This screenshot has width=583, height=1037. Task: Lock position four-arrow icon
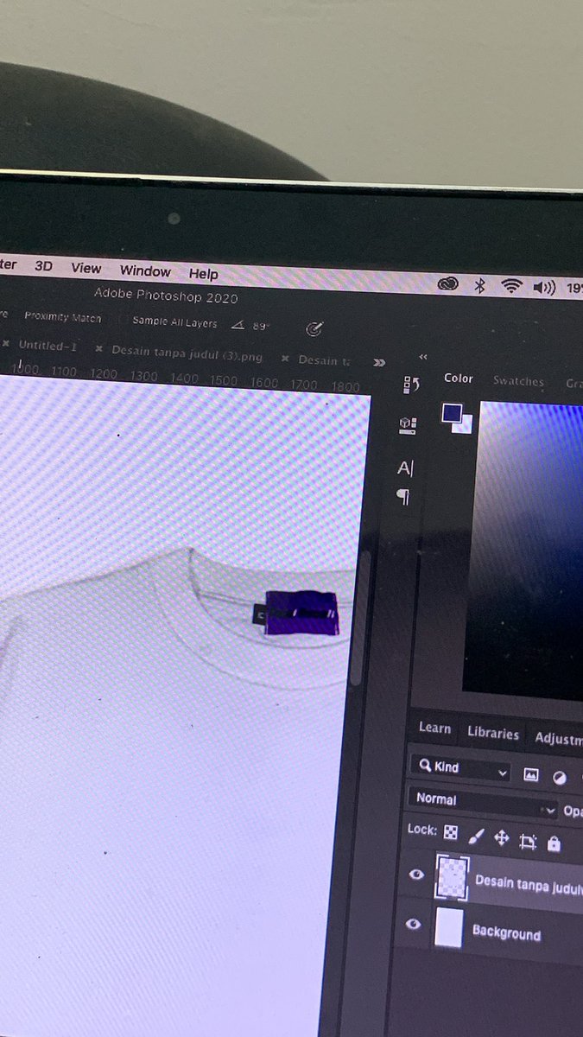pyautogui.click(x=502, y=839)
